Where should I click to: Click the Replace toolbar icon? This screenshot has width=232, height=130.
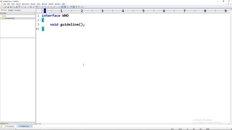[x=45, y=7]
